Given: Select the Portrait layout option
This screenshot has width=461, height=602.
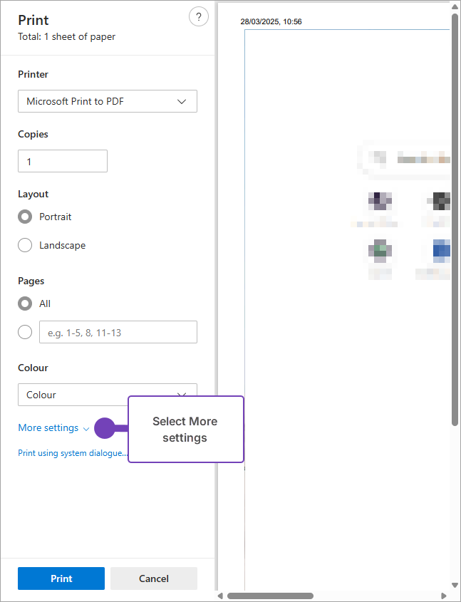Looking at the screenshot, I should [x=25, y=217].
